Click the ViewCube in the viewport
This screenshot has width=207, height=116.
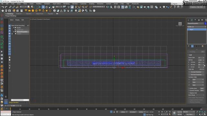pyautogui.click(x=180, y=24)
